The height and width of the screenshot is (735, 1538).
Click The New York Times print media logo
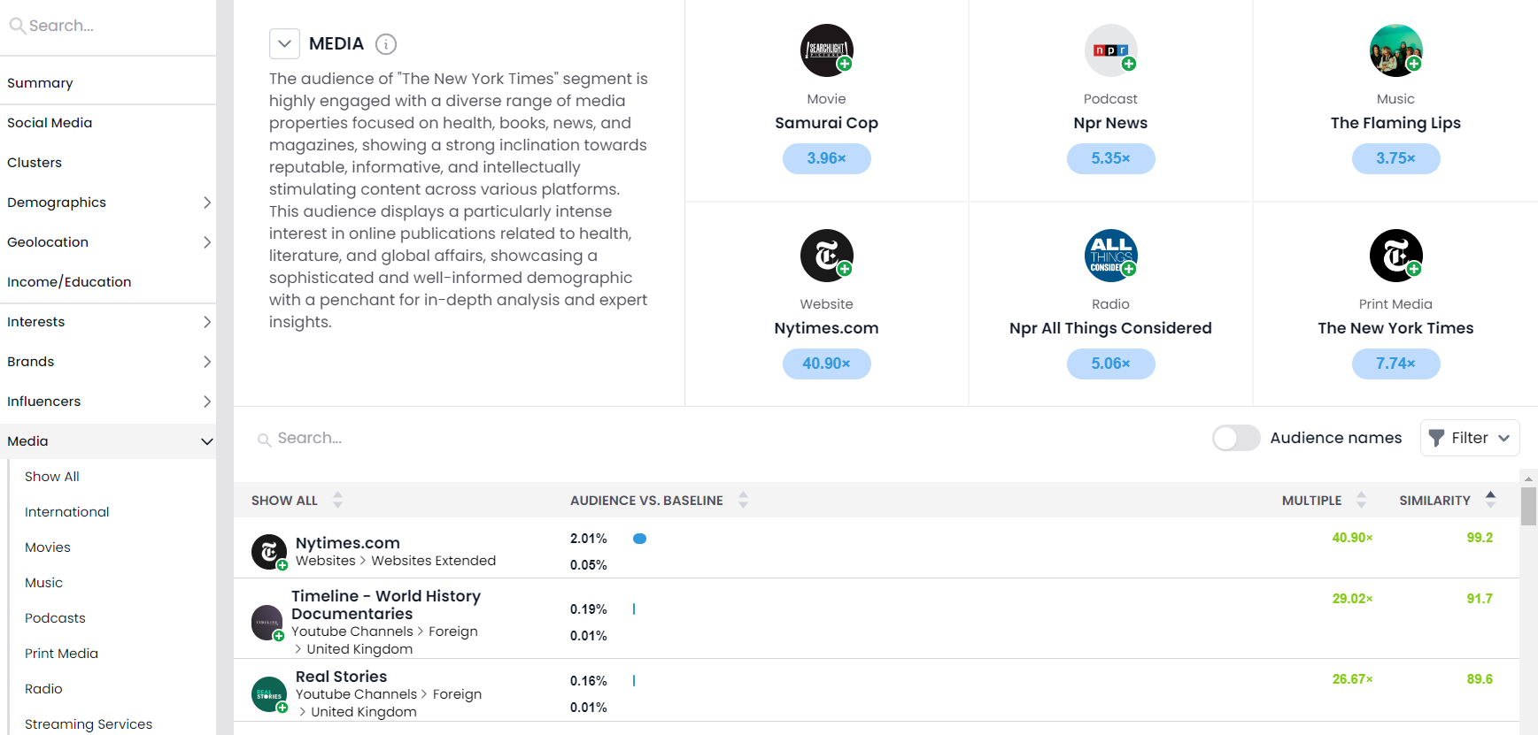pos(1395,256)
